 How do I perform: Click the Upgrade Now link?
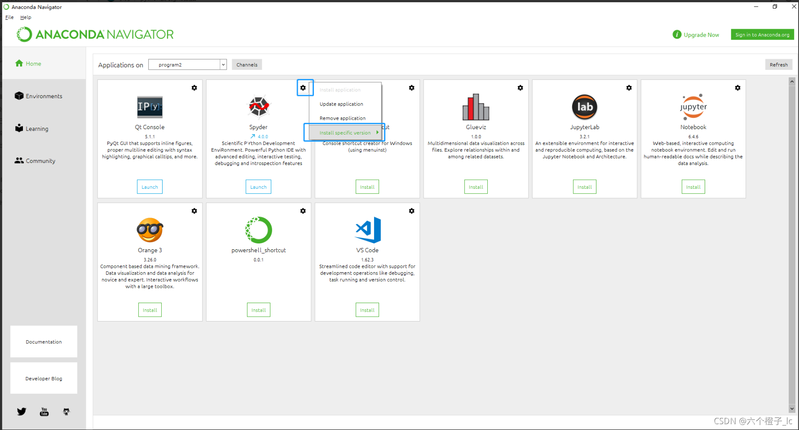point(701,35)
